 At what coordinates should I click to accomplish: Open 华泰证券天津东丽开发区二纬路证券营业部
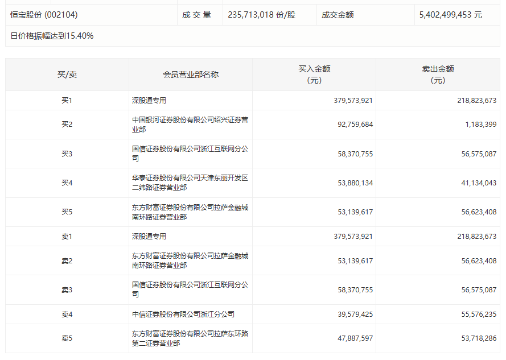pos(191,183)
